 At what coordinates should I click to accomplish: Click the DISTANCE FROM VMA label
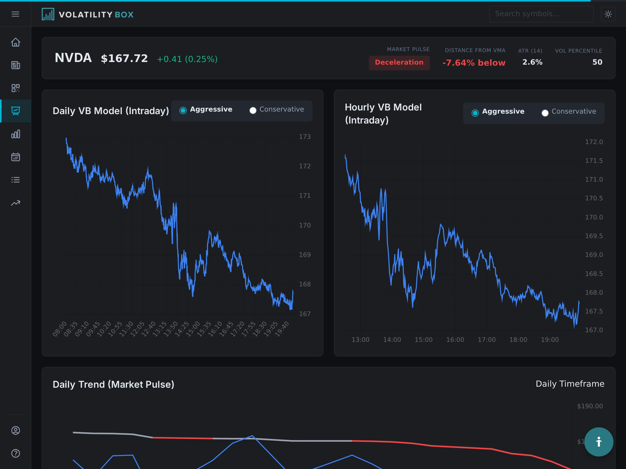(475, 50)
